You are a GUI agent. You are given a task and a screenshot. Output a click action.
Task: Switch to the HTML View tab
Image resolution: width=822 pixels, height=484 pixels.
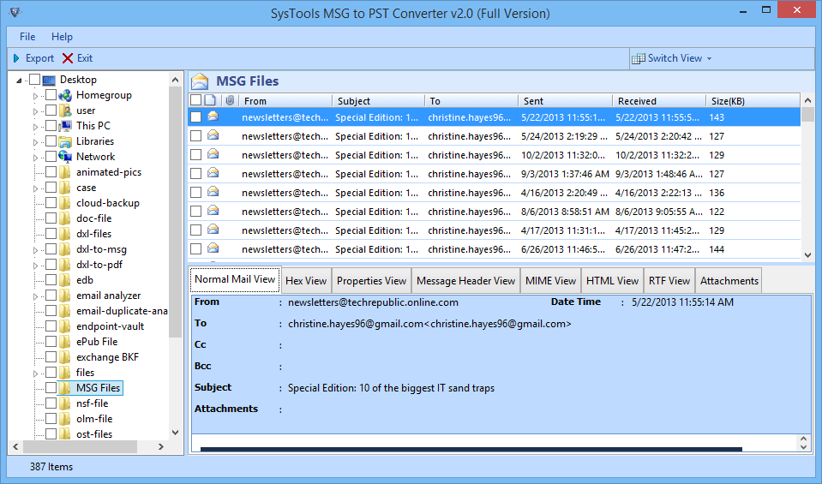coord(612,281)
